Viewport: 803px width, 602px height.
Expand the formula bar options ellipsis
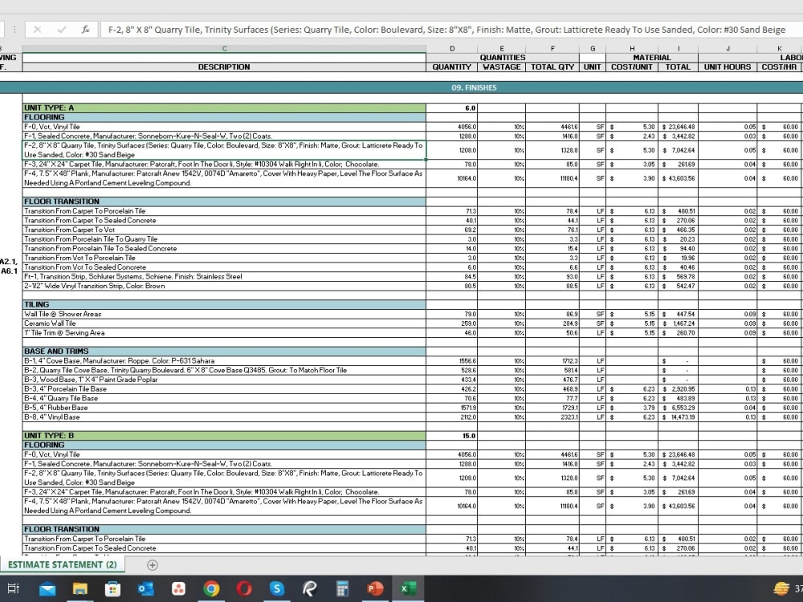pyautogui.click(x=14, y=30)
